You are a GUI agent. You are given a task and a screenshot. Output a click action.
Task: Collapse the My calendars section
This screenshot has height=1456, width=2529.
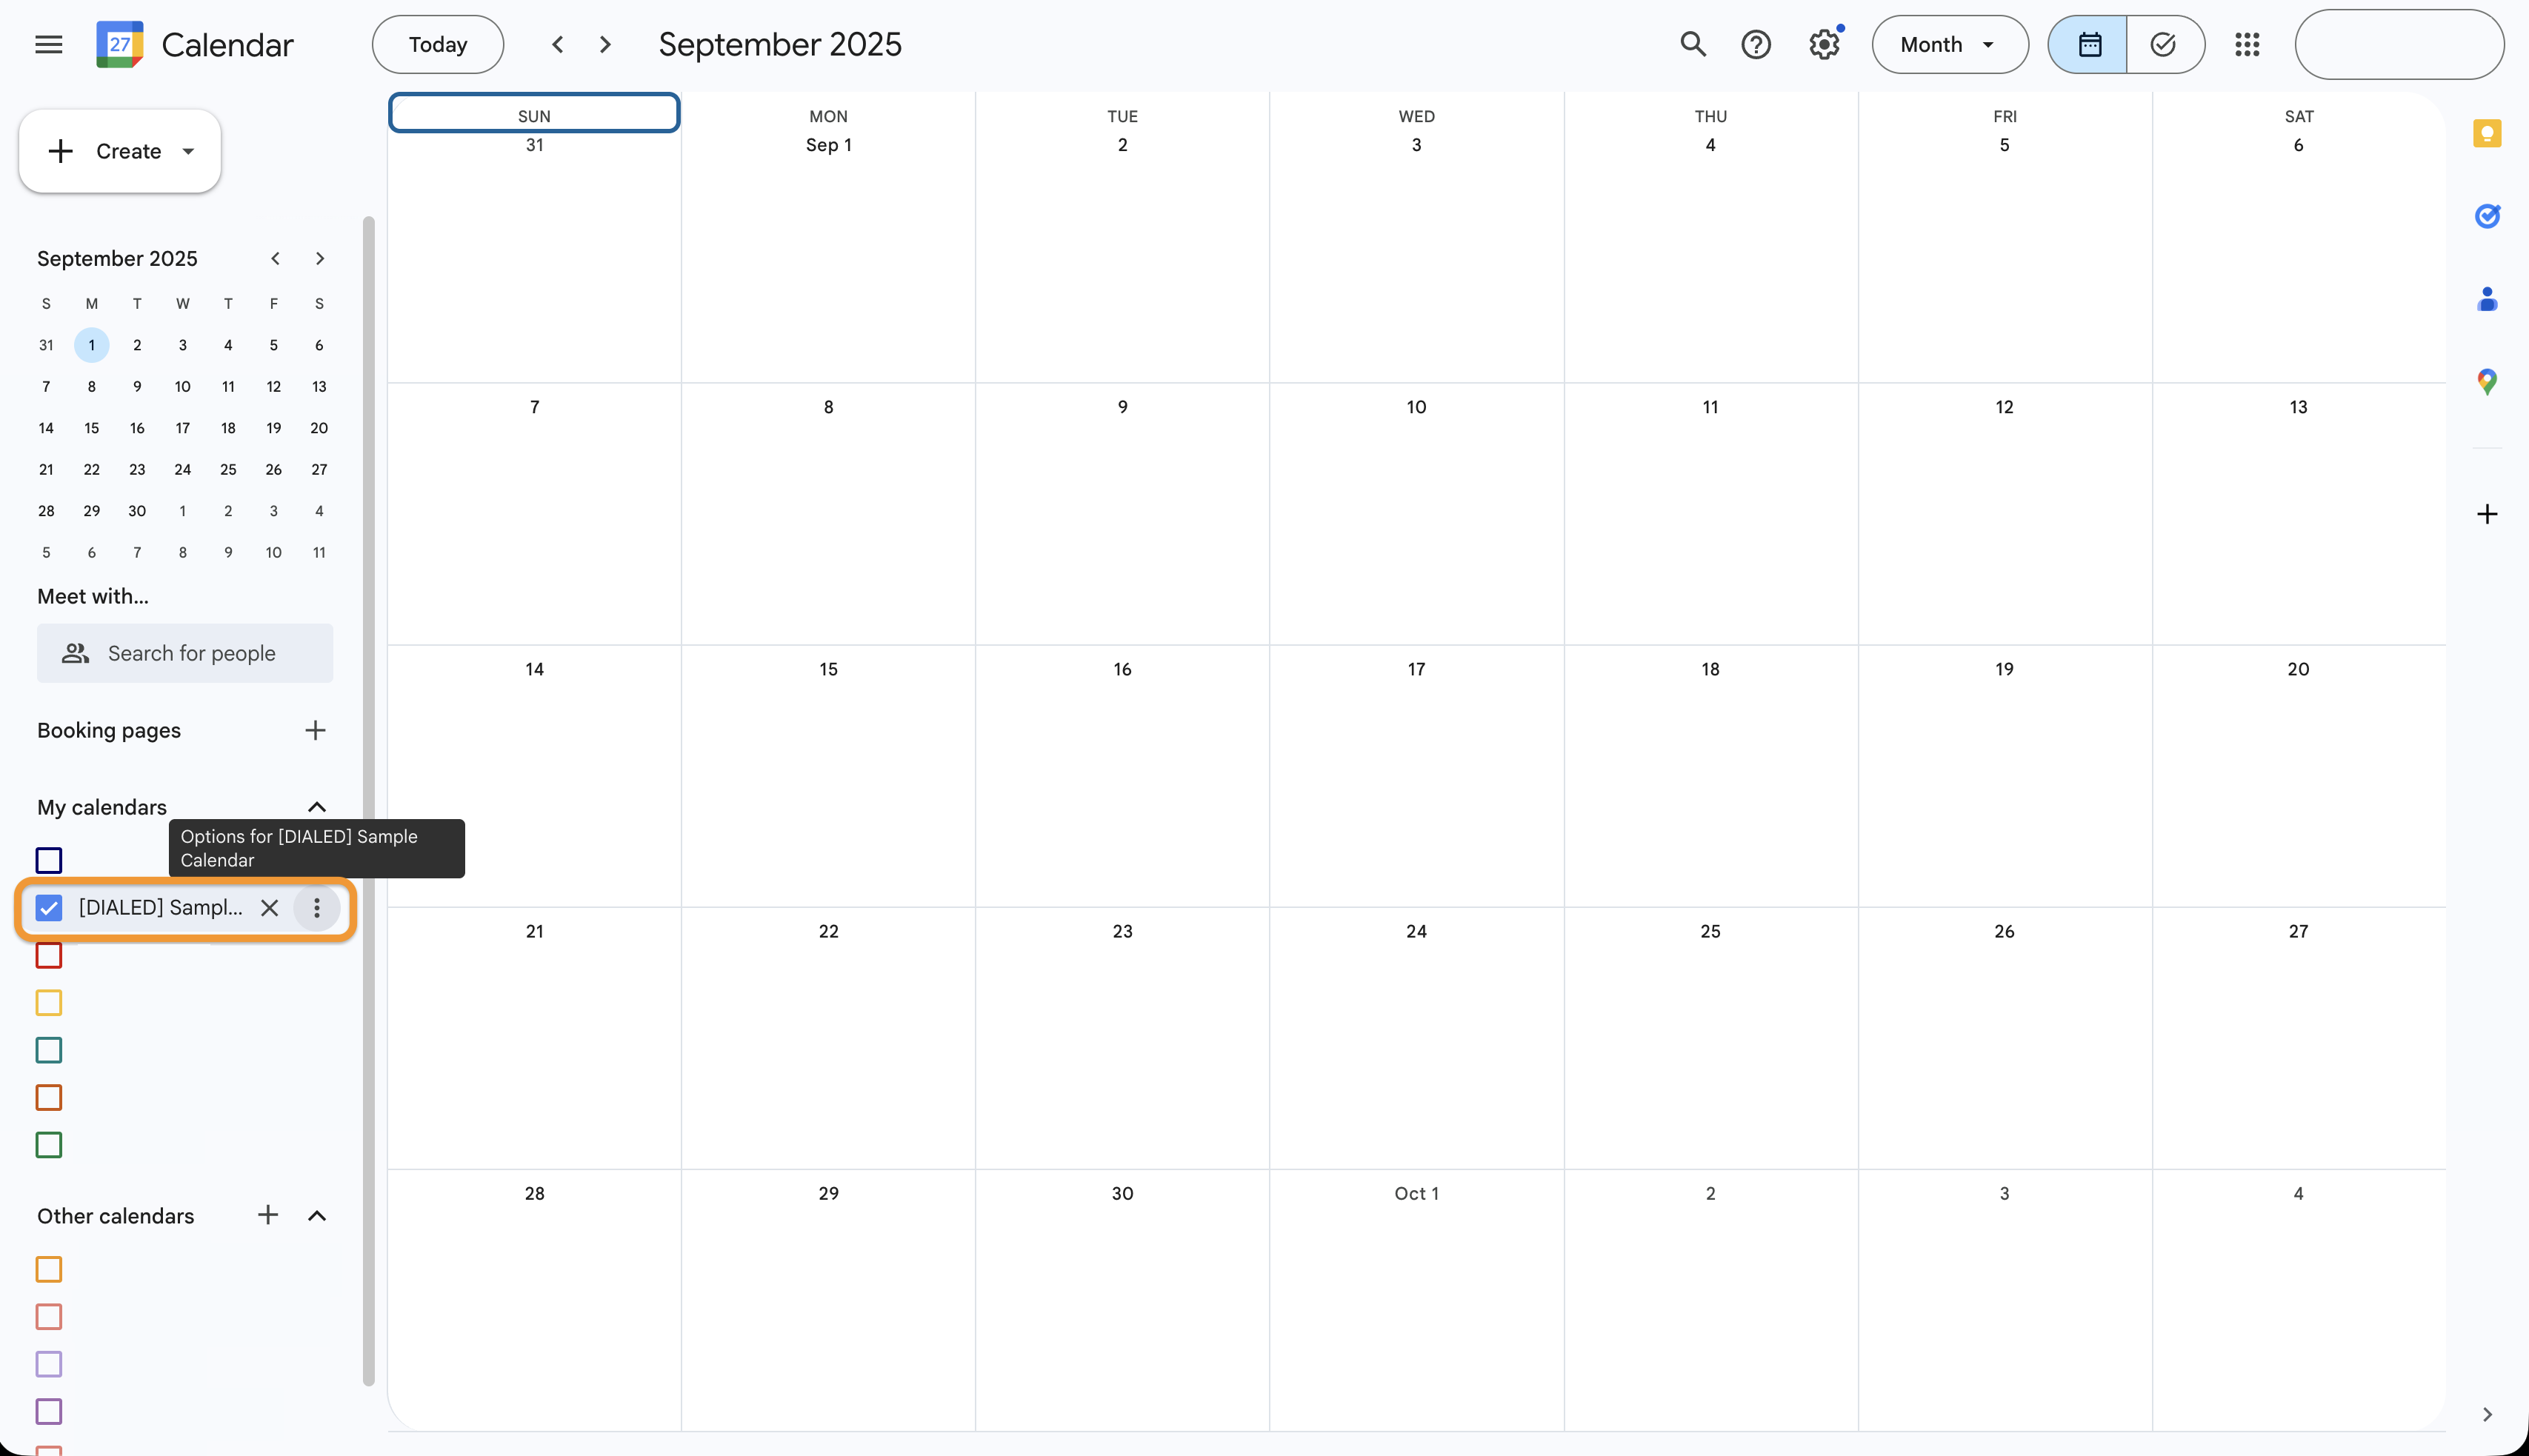tap(317, 807)
